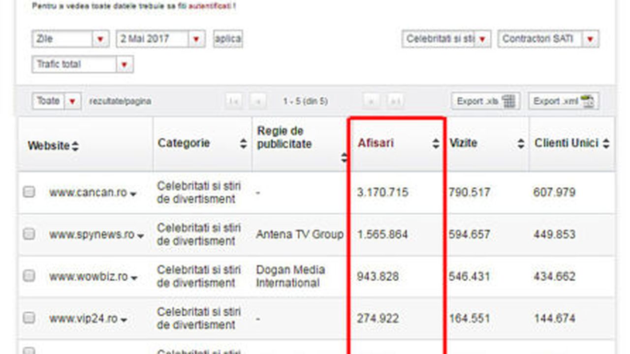Select the Clienti Unici value 449.853

tap(554, 235)
